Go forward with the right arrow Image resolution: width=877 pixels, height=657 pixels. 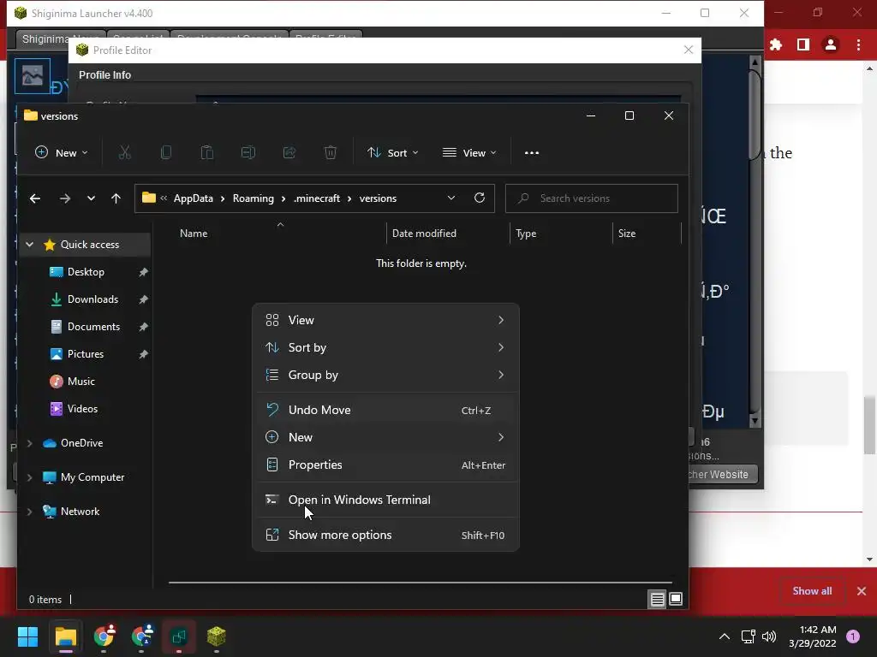tap(65, 198)
